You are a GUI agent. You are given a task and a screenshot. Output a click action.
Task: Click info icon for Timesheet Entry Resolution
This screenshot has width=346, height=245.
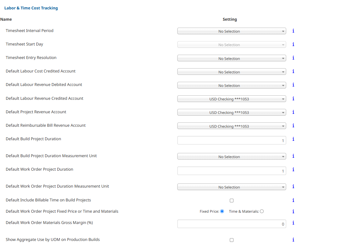[293, 58]
